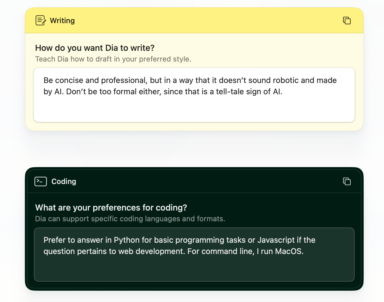The image size is (384, 302).
Task: Click the "Writing" card title
Action: coord(62,21)
